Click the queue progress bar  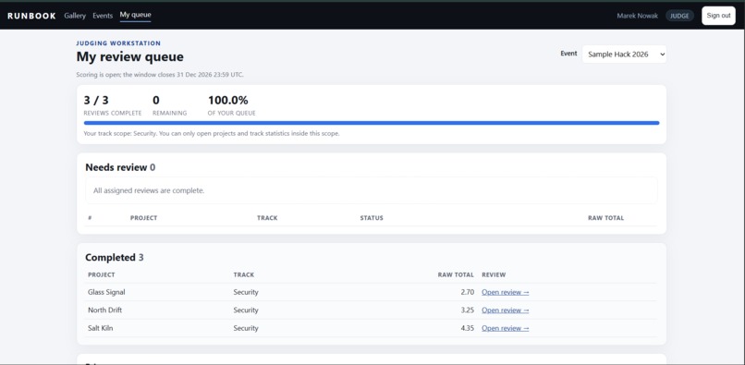click(372, 123)
